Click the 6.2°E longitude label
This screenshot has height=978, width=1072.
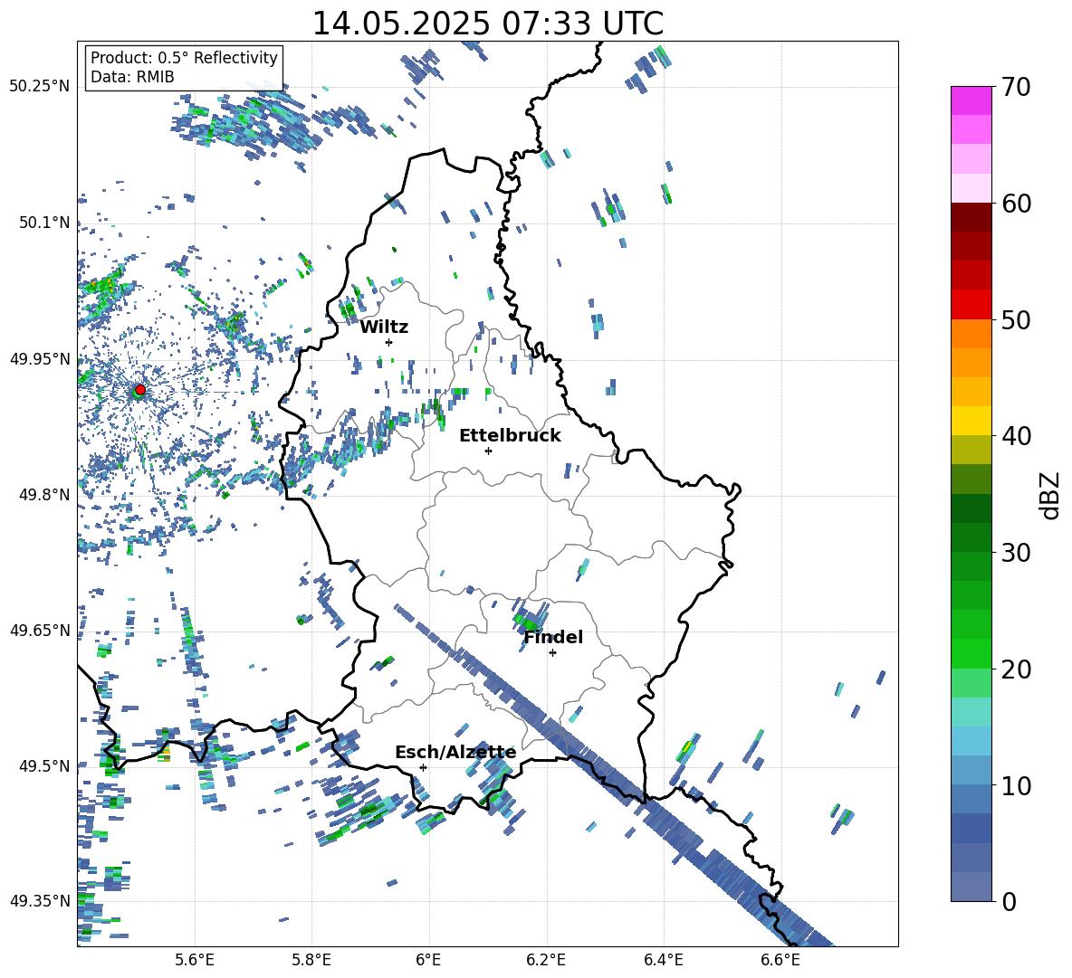(x=546, y=960)
